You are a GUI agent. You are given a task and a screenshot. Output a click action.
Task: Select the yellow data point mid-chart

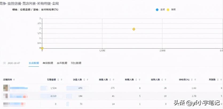(x=134, y=29)
